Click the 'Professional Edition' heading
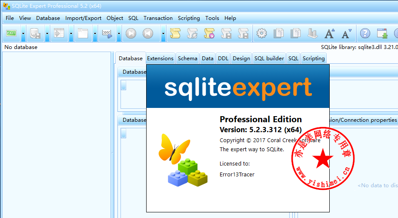398x218 pixels. click(x=261, y=119)
